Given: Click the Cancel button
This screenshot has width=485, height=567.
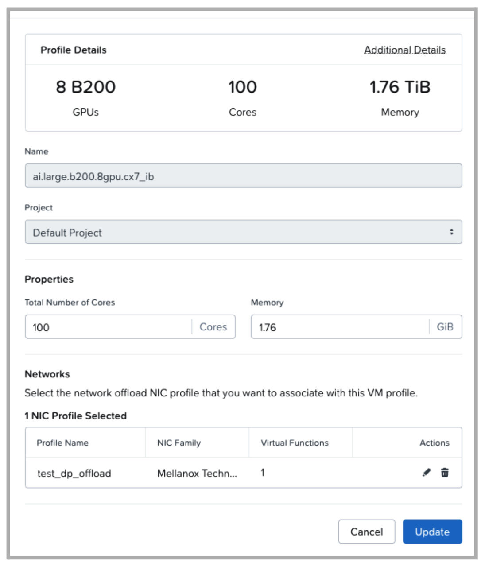Looking at the screenshot, I should (x=366, y=532).
